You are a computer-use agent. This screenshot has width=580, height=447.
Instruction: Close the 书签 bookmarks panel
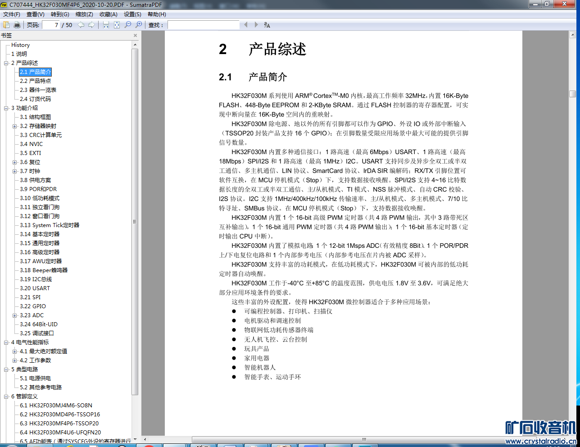click(135, 35)
